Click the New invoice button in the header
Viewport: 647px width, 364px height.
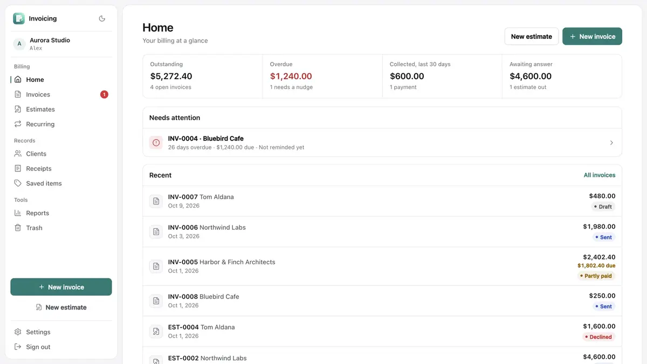pyautogui.click(x=592, y=36)
